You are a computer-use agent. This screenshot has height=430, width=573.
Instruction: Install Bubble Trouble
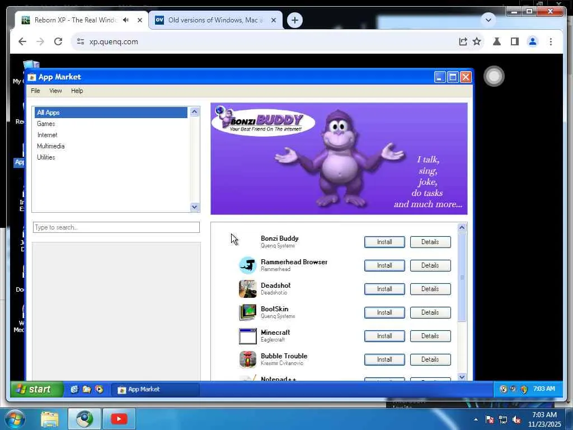384,359
